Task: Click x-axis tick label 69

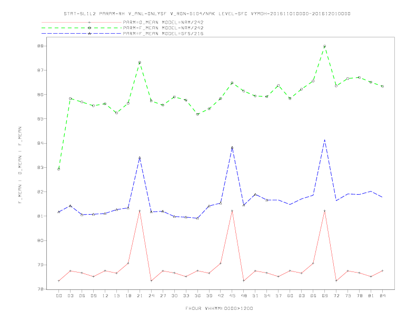Action: pos(325,296)
